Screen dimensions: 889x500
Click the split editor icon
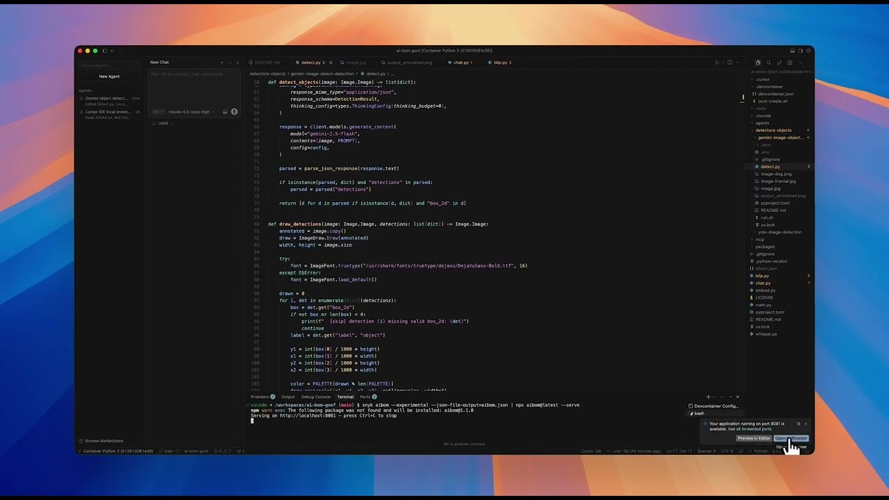tap(729, 62)
